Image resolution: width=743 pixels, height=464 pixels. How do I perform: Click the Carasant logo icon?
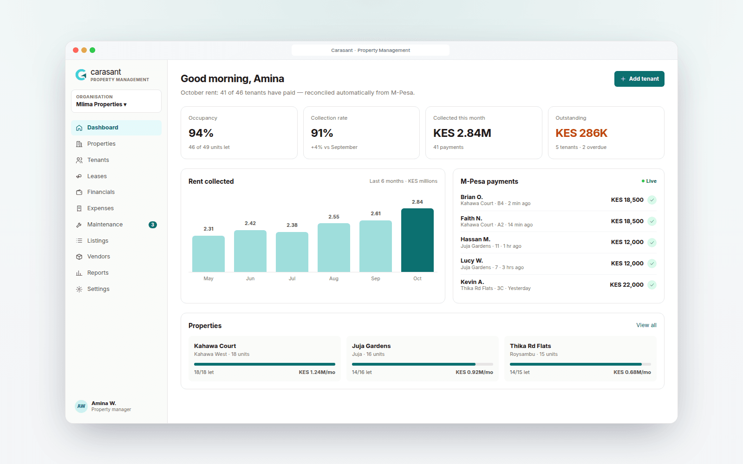click(x=81, y=75)
